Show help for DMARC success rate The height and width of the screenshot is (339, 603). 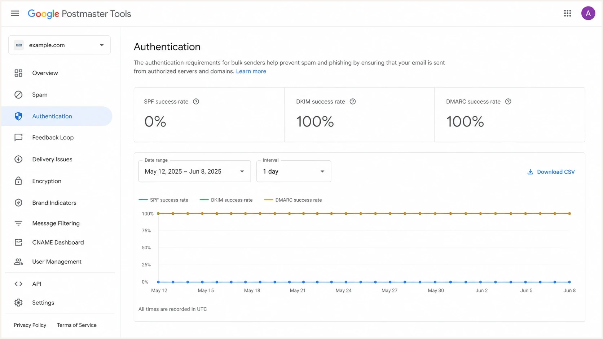[508, 102]
